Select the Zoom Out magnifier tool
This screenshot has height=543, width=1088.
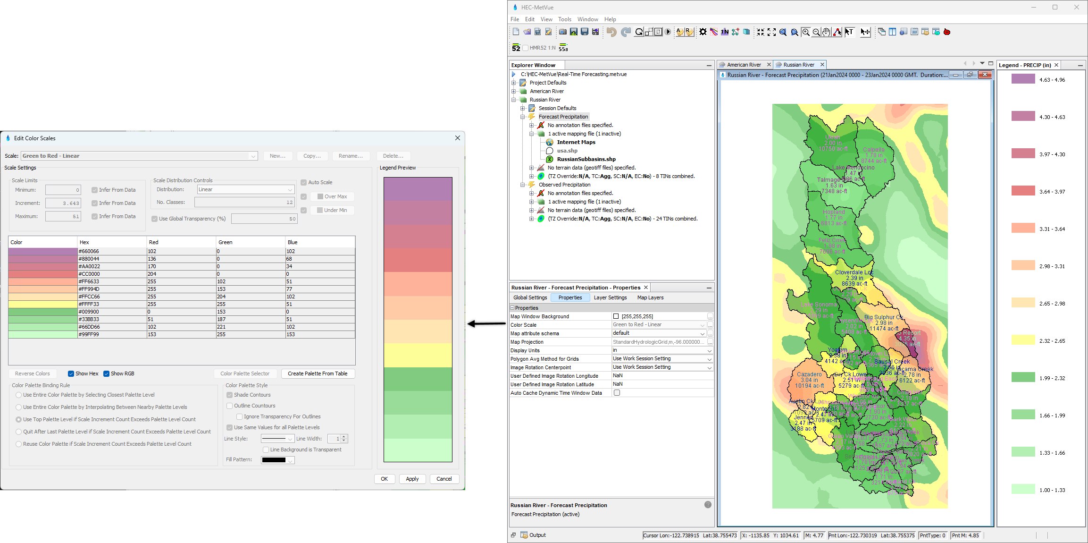tap(816, 32)
